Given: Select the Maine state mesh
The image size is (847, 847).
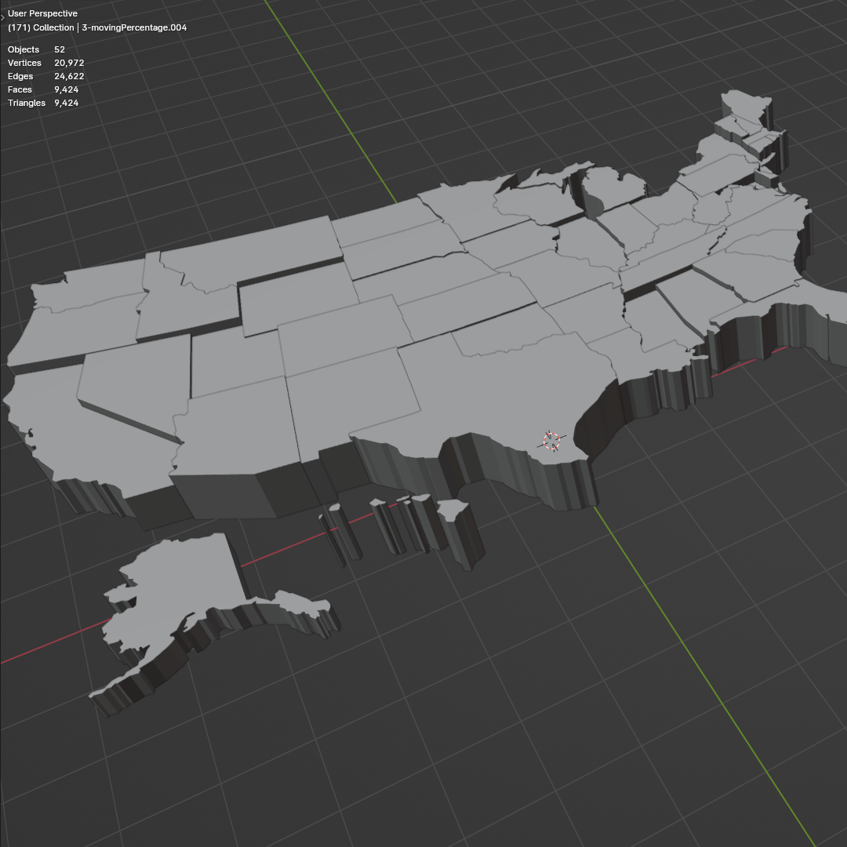Looking at the screenshot, I should pyautogui.click(x=748, y=108).
